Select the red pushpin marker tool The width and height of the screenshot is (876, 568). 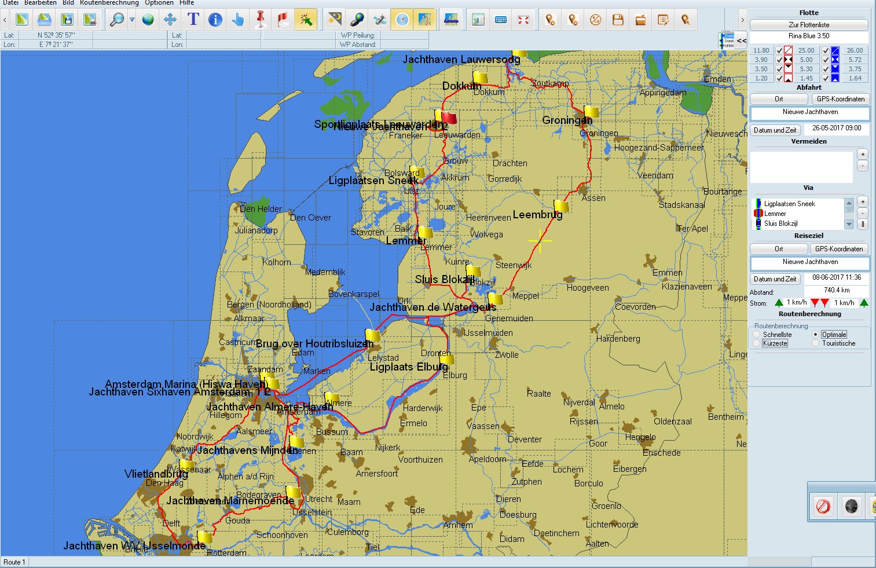pyautogui.click(x=261, y=20)
